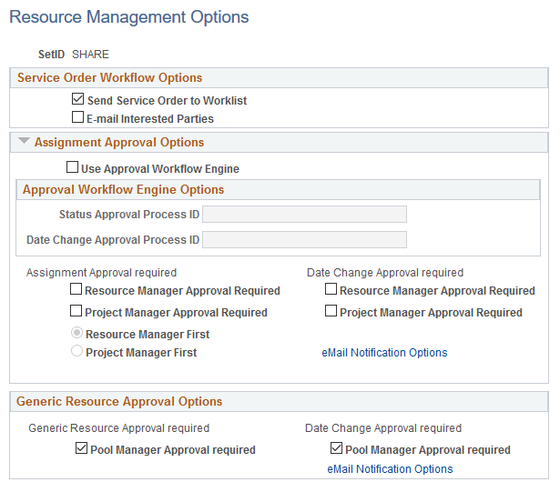Screen dimensions: 560x492
Task: Open eMail Notification Options in Assignment Approval section
Action: (x=384, y=353)
